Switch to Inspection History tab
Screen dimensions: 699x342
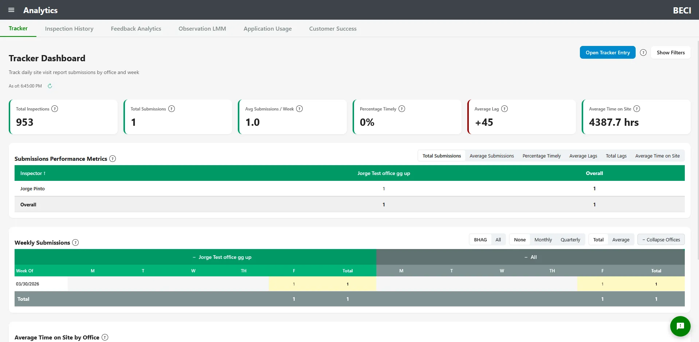click(69, 28)
